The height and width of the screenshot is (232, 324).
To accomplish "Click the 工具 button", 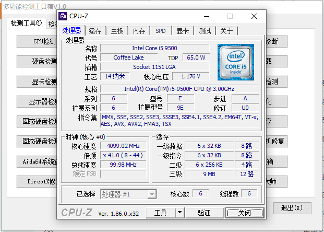I will click(x=160, y=213).
